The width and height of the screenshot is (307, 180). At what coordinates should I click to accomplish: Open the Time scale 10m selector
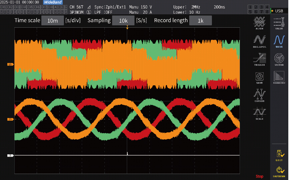click(52, 21)
